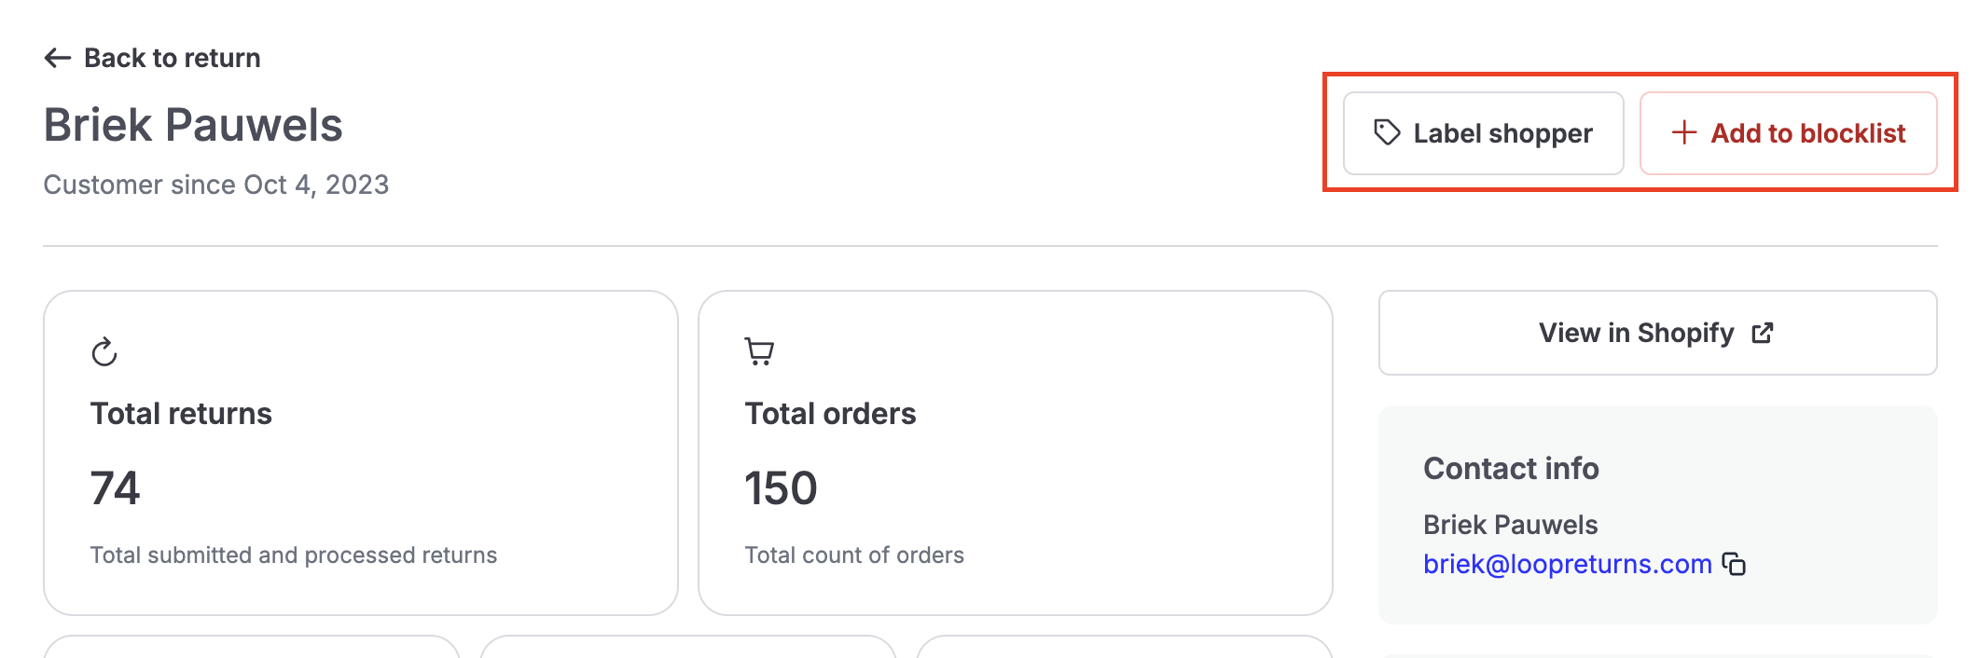Viewport: 1979px width, 658px height.
Task: Click the back arrow icon
Action: pos(57,58)
